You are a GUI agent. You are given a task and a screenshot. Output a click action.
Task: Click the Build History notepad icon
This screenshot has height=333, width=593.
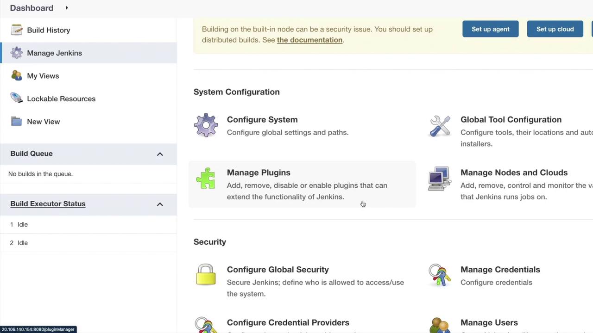coord(17,30)
